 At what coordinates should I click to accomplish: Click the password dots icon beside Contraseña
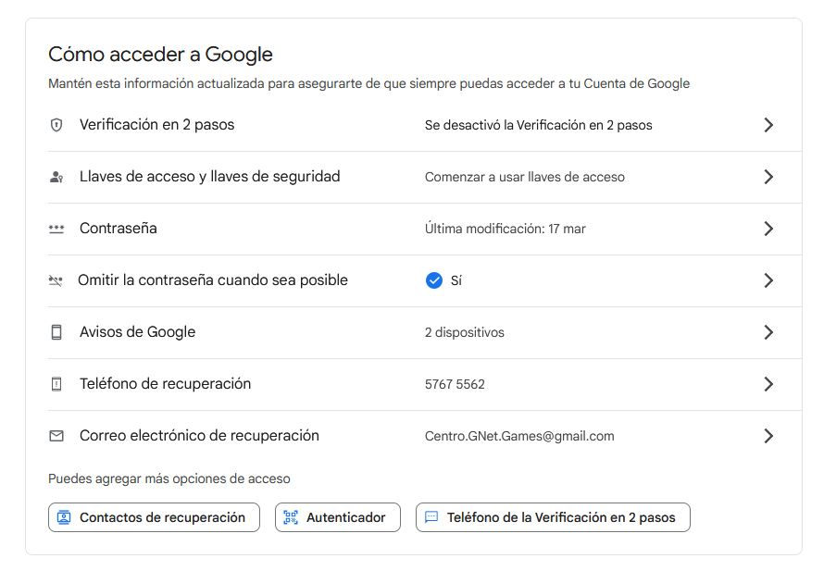click(56, 229)
